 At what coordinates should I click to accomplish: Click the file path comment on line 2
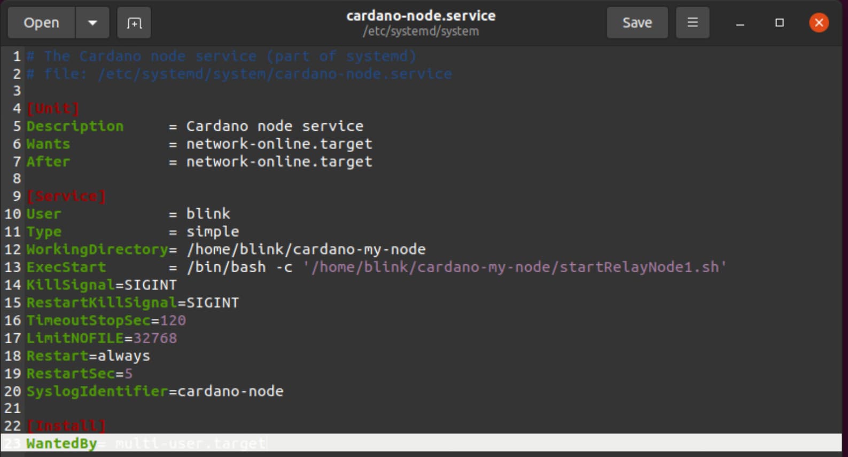[x=239, y=74]
